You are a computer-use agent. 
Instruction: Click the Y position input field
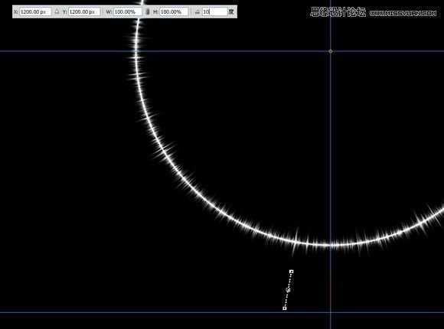click(x=84, y=12)
